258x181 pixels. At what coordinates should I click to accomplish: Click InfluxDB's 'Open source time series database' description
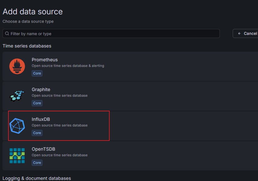tap(60, 125)
